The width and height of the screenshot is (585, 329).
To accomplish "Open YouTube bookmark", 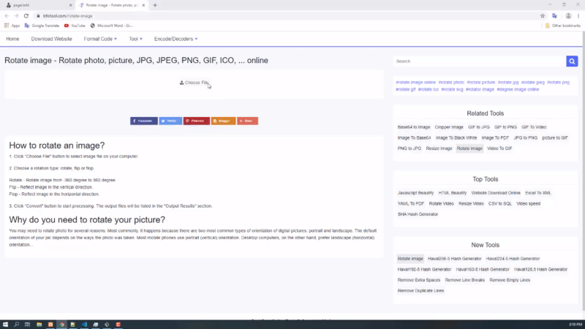I will point(75,26).
